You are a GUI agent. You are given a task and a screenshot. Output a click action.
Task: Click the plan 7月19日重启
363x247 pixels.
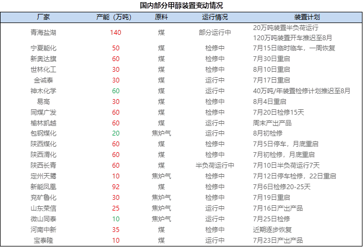coord(271,198)
